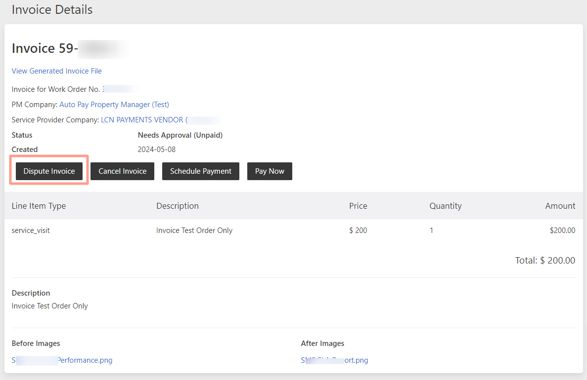This screenshot has width=587, height=380.
Task: Open Auto Pay Property Manager (Test) company link
Action: tap(114, 105)
